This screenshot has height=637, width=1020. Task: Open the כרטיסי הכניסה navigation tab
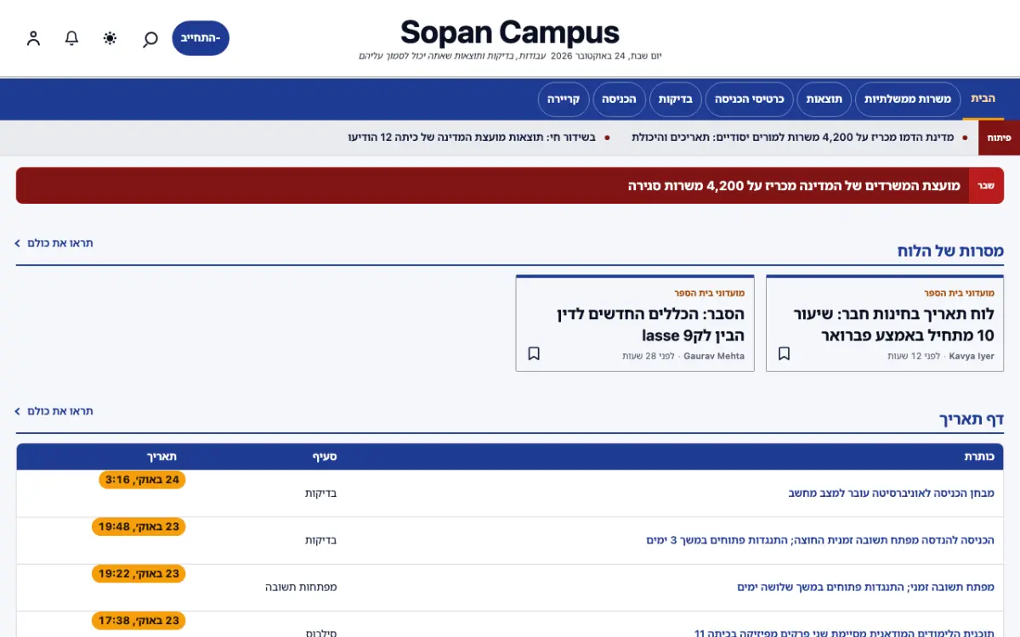(x=750, y=99)
